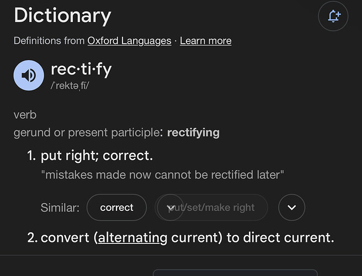Click the example sentence about mistakes

[163, 174]
